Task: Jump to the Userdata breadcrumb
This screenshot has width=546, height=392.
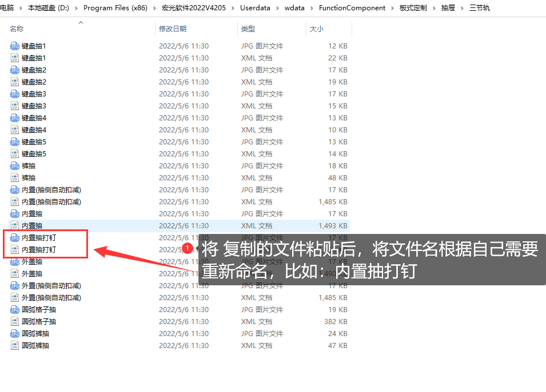Action: pyautogui.click(x=255, y=8)
